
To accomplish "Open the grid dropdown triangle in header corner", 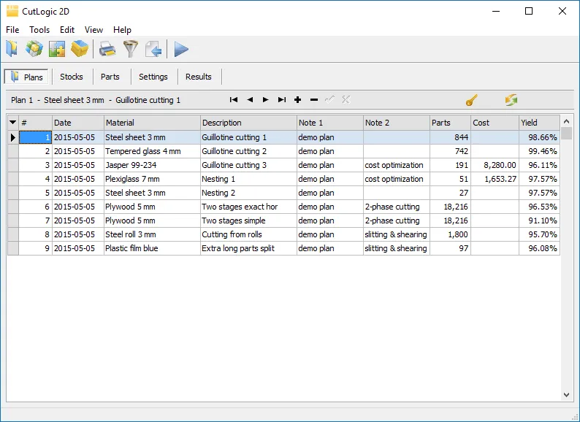I will [12, 123].
